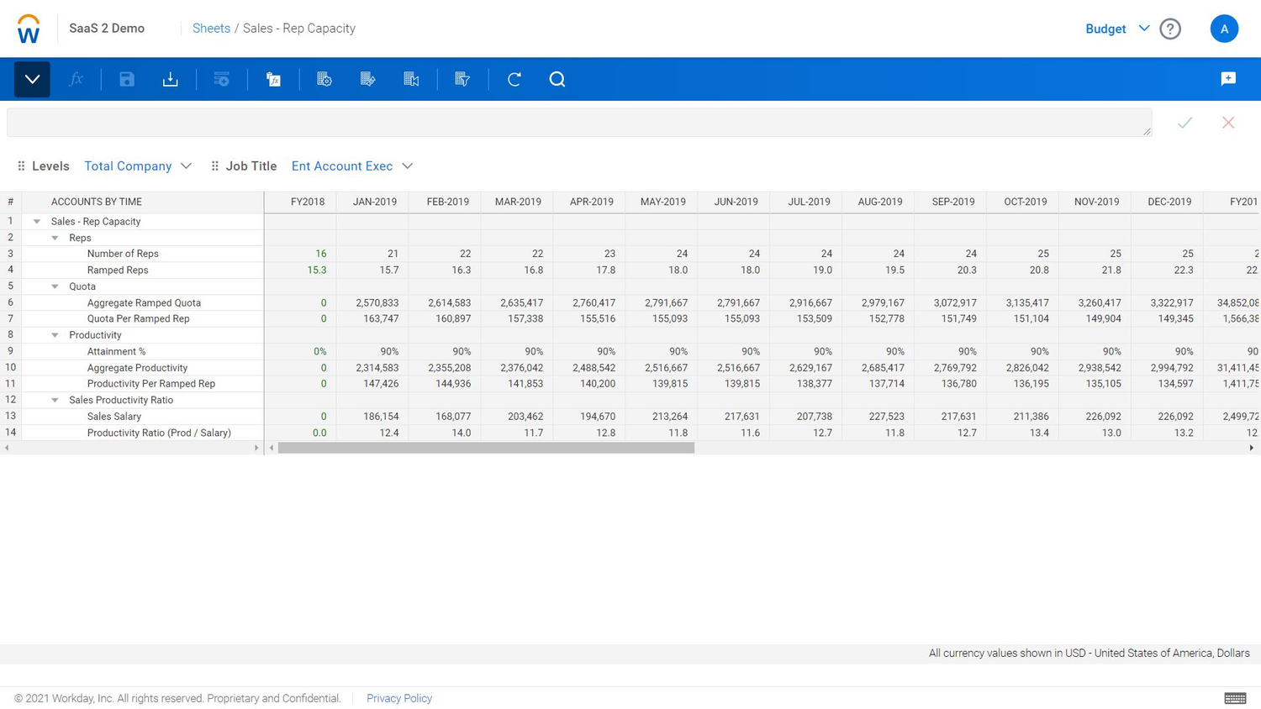Click the keyboard icon in the footer
Viewport: 1261px width, 709px height.
pyautogui.click(x=1234, y=697)
